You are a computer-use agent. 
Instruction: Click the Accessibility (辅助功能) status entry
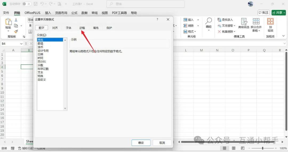[31, 148]
